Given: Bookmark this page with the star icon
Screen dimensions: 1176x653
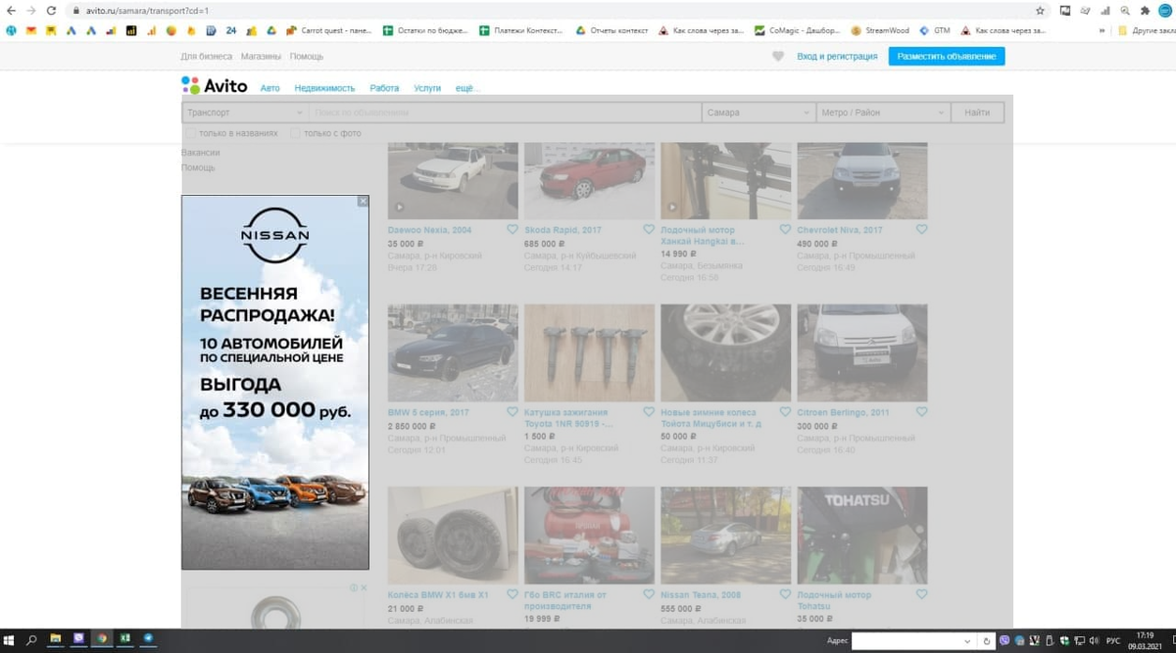Looking at the screenshot, I should (x=1040, y=10).
